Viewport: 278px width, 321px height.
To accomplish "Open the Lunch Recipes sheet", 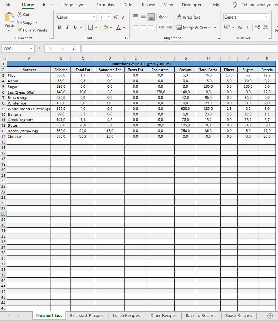I will coord(126,316).
